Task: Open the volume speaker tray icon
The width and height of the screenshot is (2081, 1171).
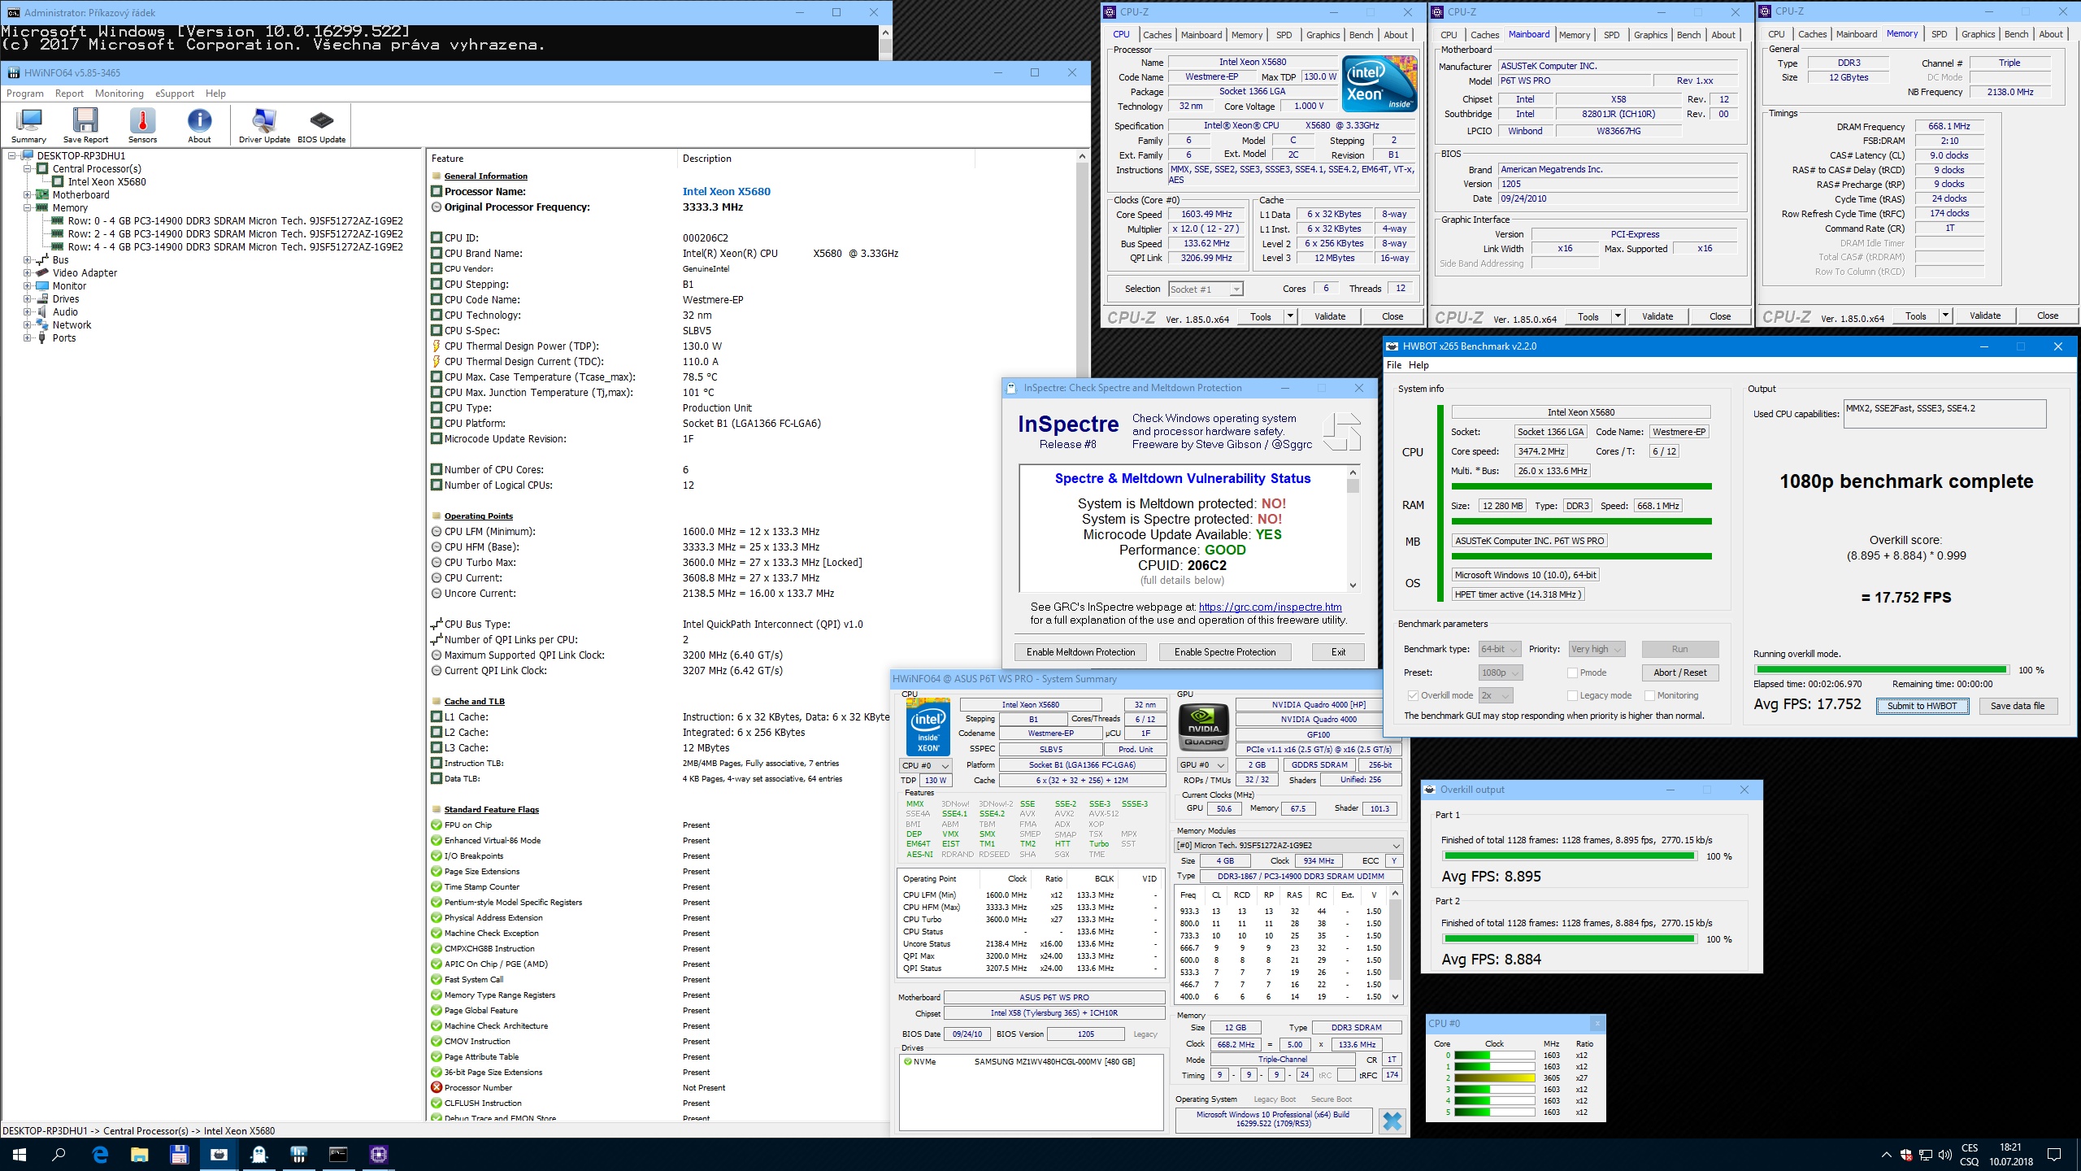Action: pyautogui.click(x=1945, y=1155)
